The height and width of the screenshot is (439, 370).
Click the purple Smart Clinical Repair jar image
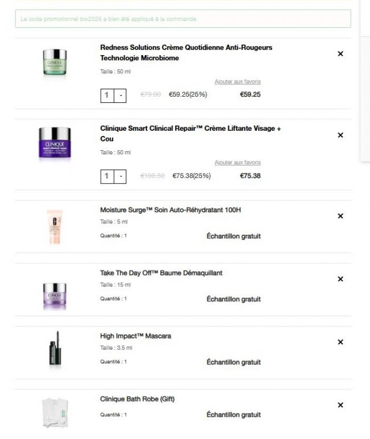(x=55, y=144)
